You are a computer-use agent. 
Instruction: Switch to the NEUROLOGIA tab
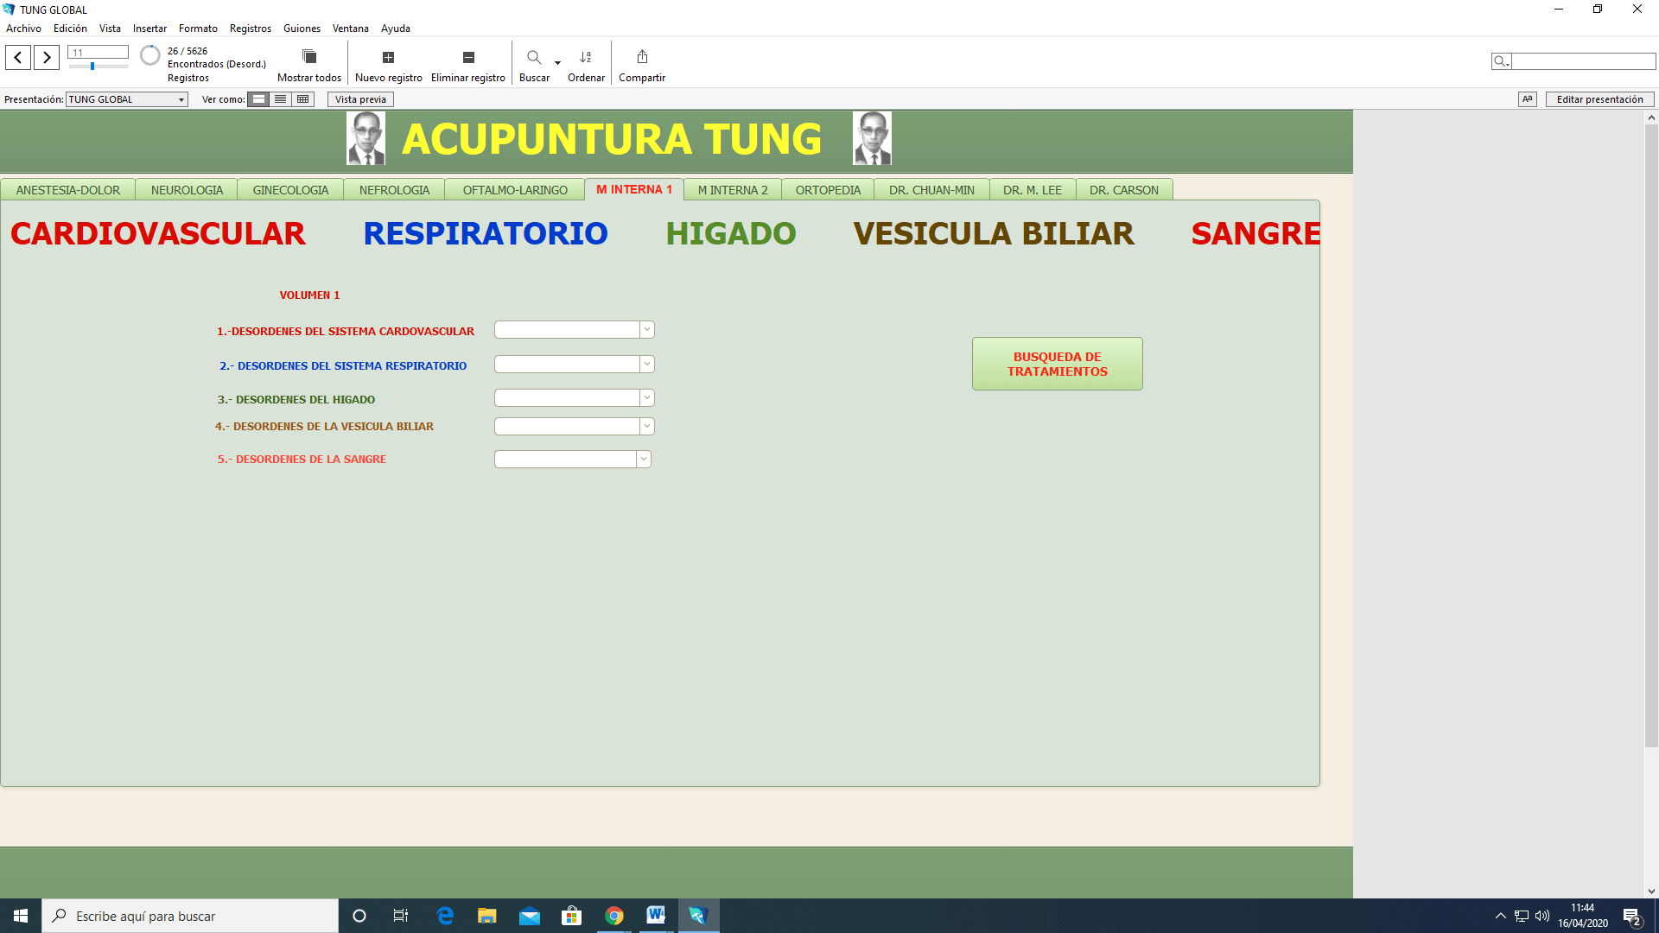coord(187,190)
